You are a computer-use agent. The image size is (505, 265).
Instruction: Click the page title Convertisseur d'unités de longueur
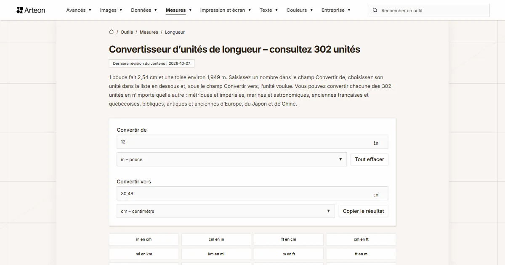(x=234, y=49)
